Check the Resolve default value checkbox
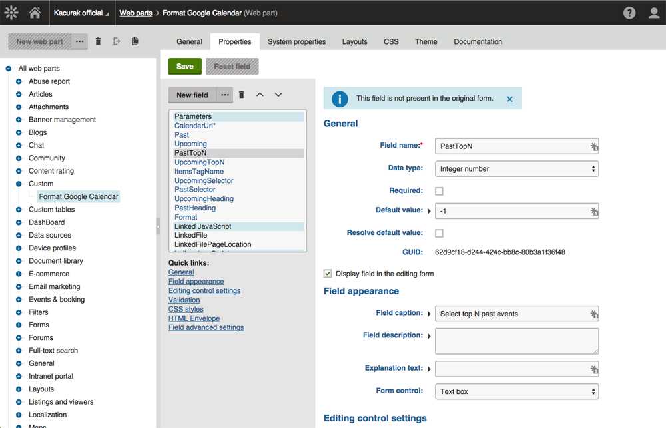The image size is (666, 428). [439, 233]
